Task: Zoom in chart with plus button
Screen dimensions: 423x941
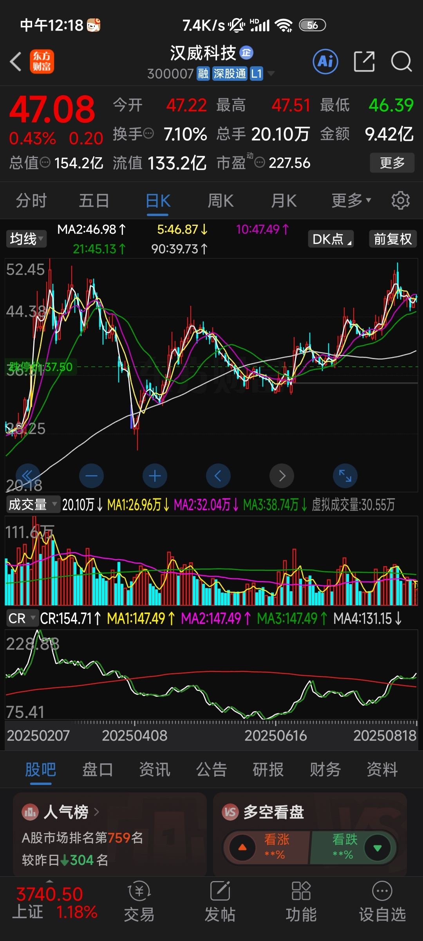Action: pyautogui.click(x=155, y=476)
